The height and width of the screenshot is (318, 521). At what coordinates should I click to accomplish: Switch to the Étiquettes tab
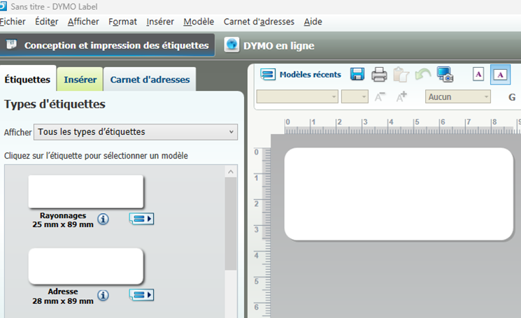(x=27, y=80)
